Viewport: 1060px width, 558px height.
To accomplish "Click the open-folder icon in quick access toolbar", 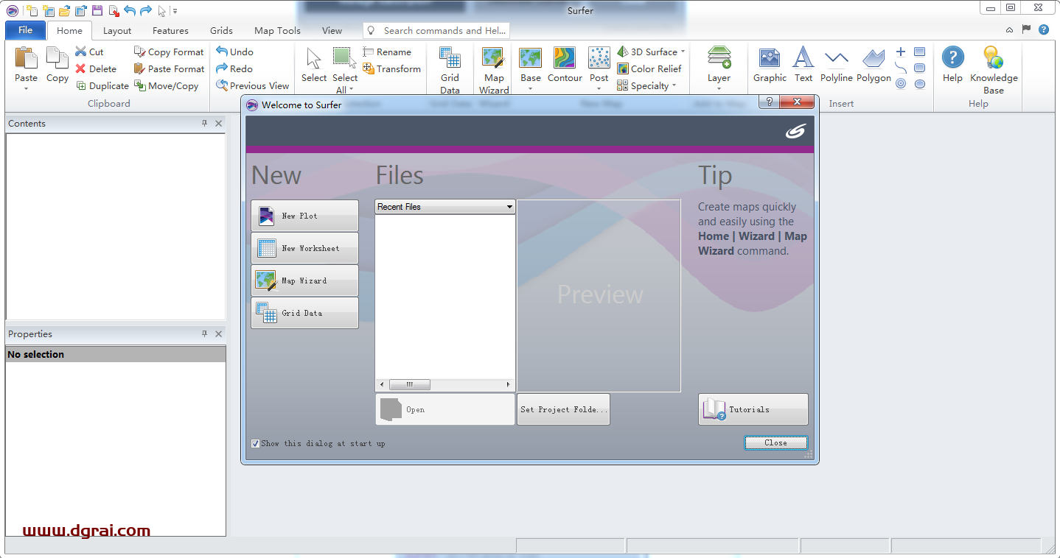I will 65,10.
